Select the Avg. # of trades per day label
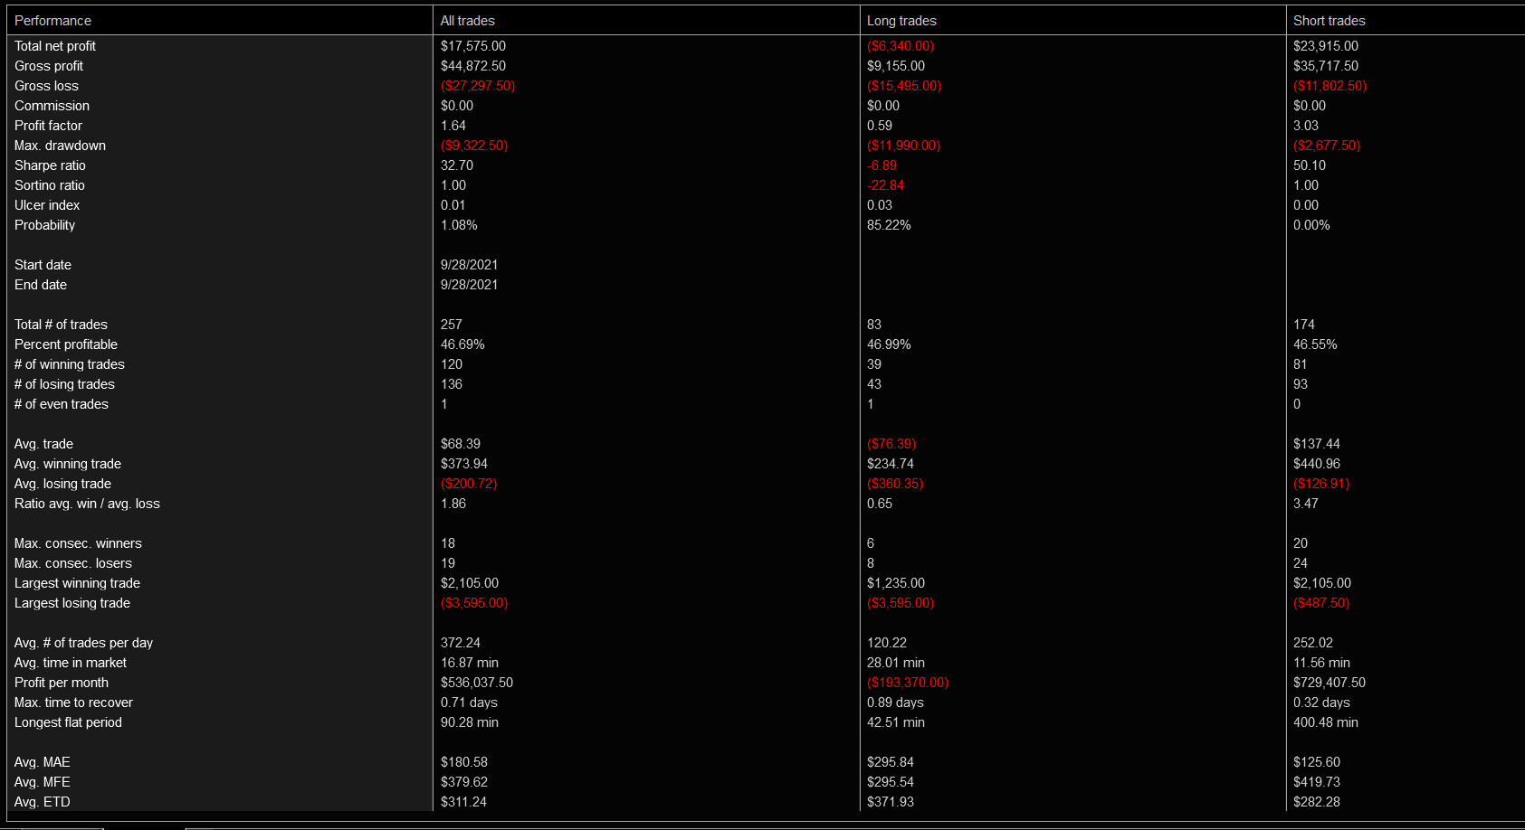1525x830 pixels. pyautogui.click(x=83, y=643)
